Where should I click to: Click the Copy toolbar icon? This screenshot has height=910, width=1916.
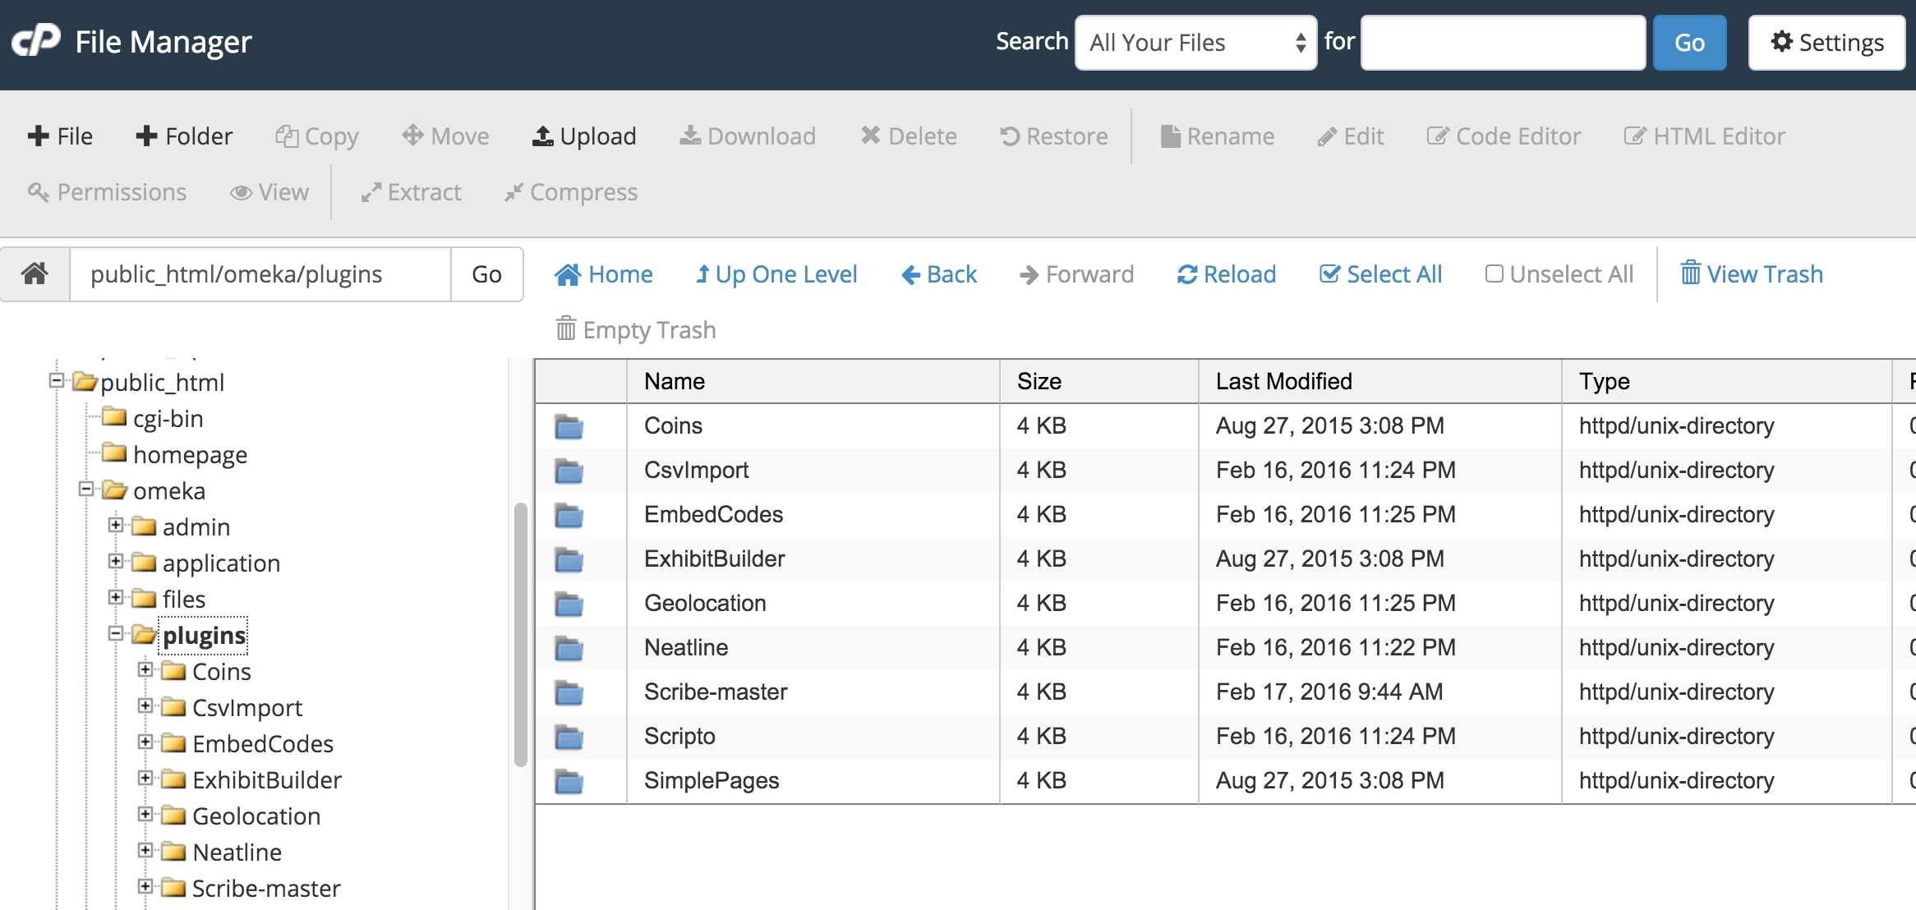[x=287, y=136]
